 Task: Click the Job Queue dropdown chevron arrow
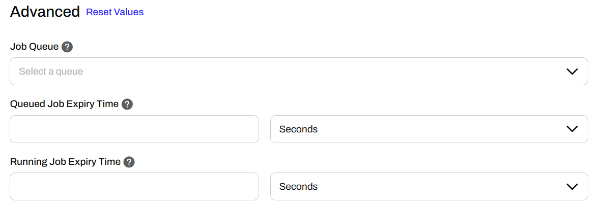572,72
